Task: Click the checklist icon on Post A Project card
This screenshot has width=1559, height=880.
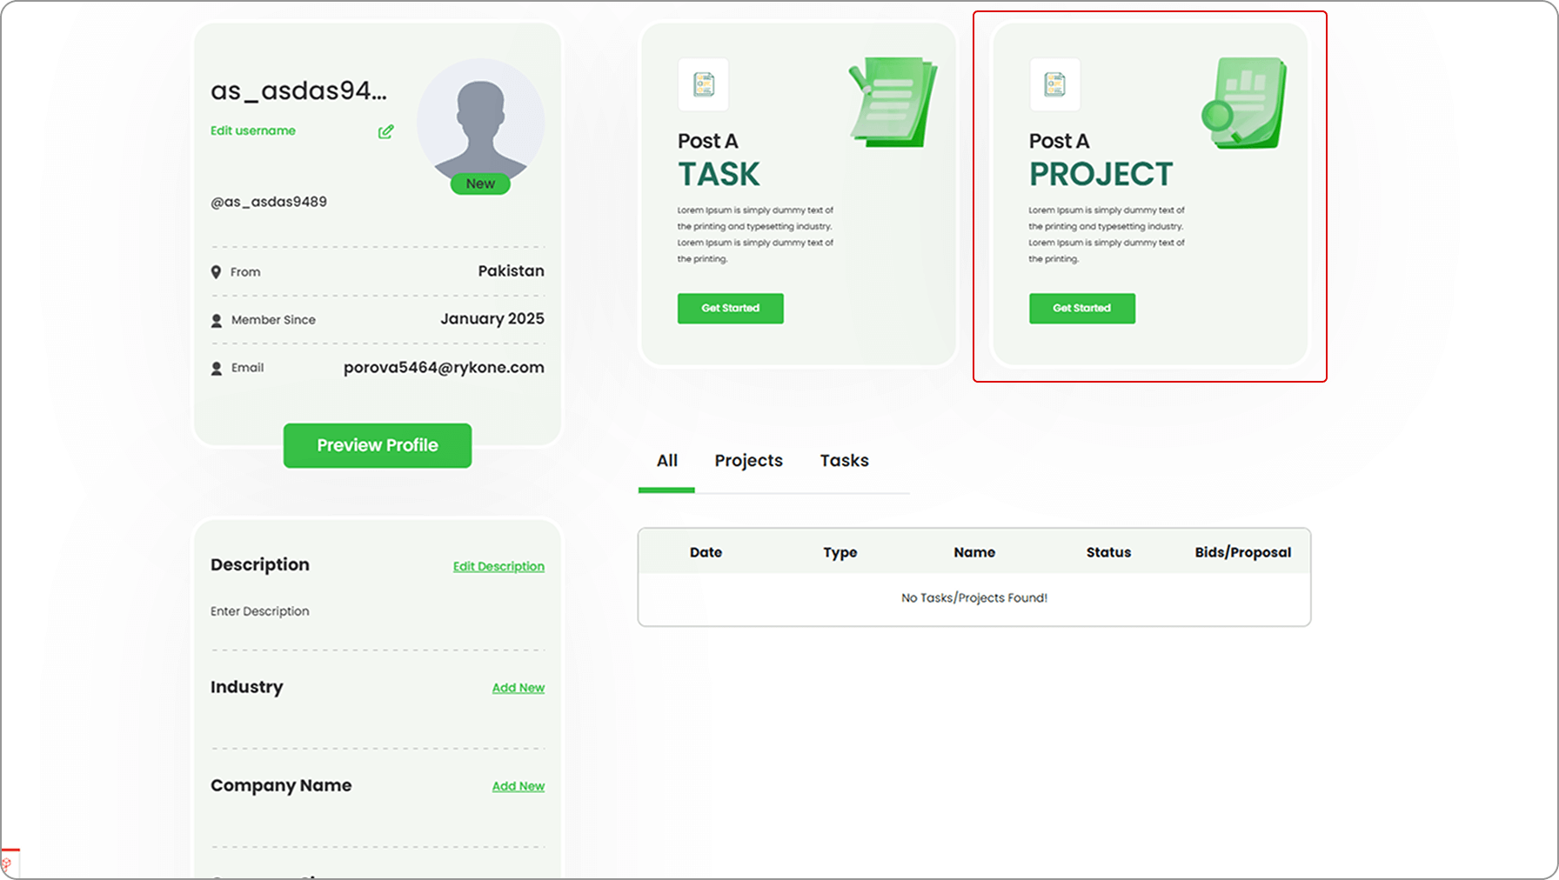Action: [1054, 84]
